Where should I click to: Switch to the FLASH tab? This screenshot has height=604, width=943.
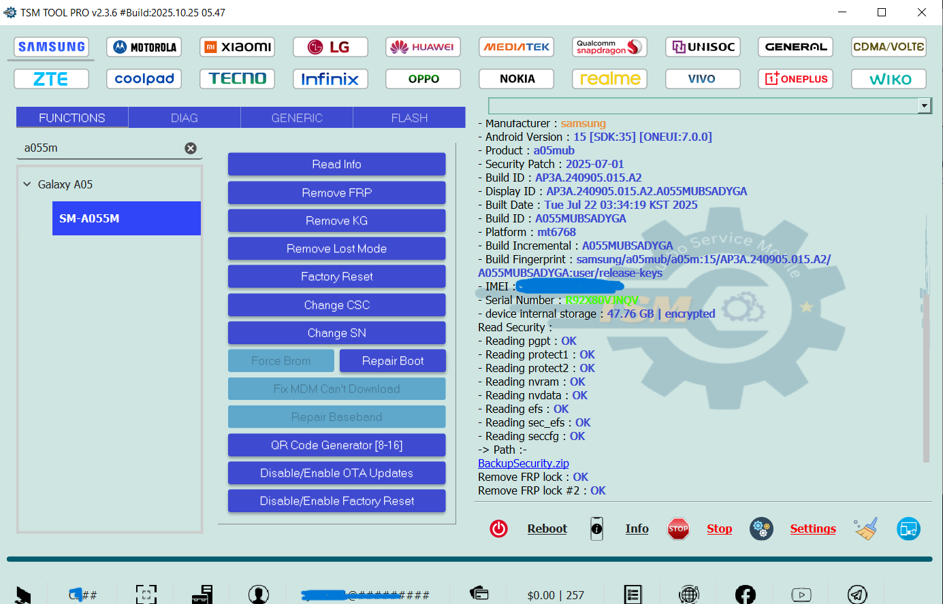[x=409, y=118]
